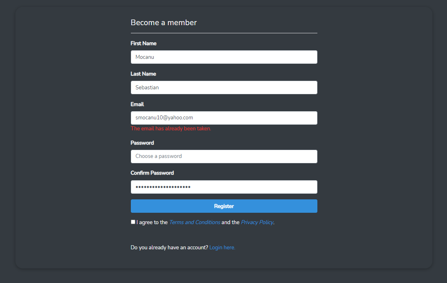
Task: Click the red email already taken error
Action: [171, 128]
